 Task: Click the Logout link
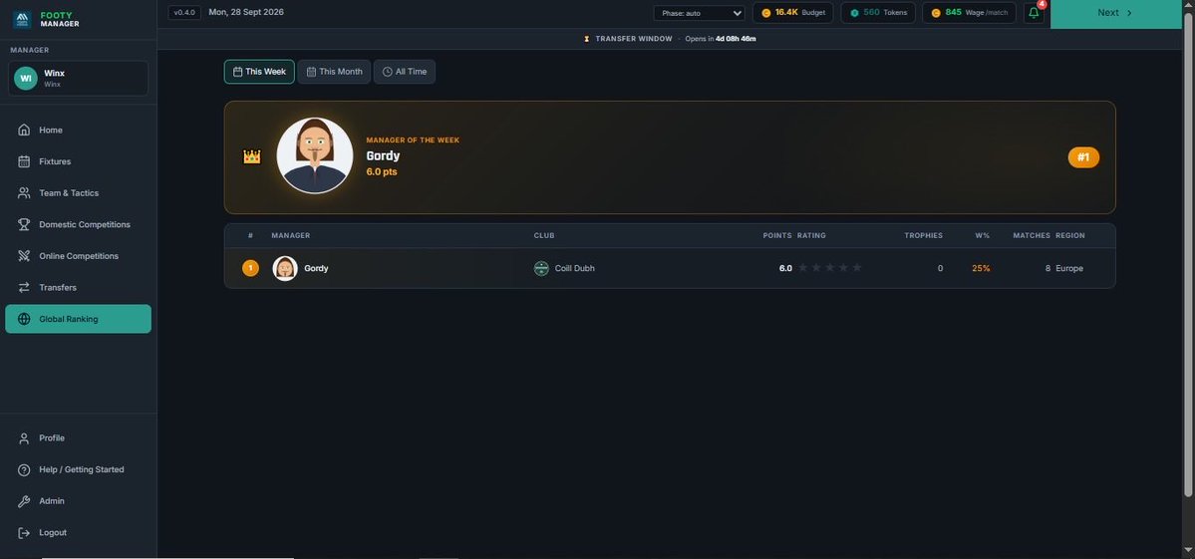[78, 533]
